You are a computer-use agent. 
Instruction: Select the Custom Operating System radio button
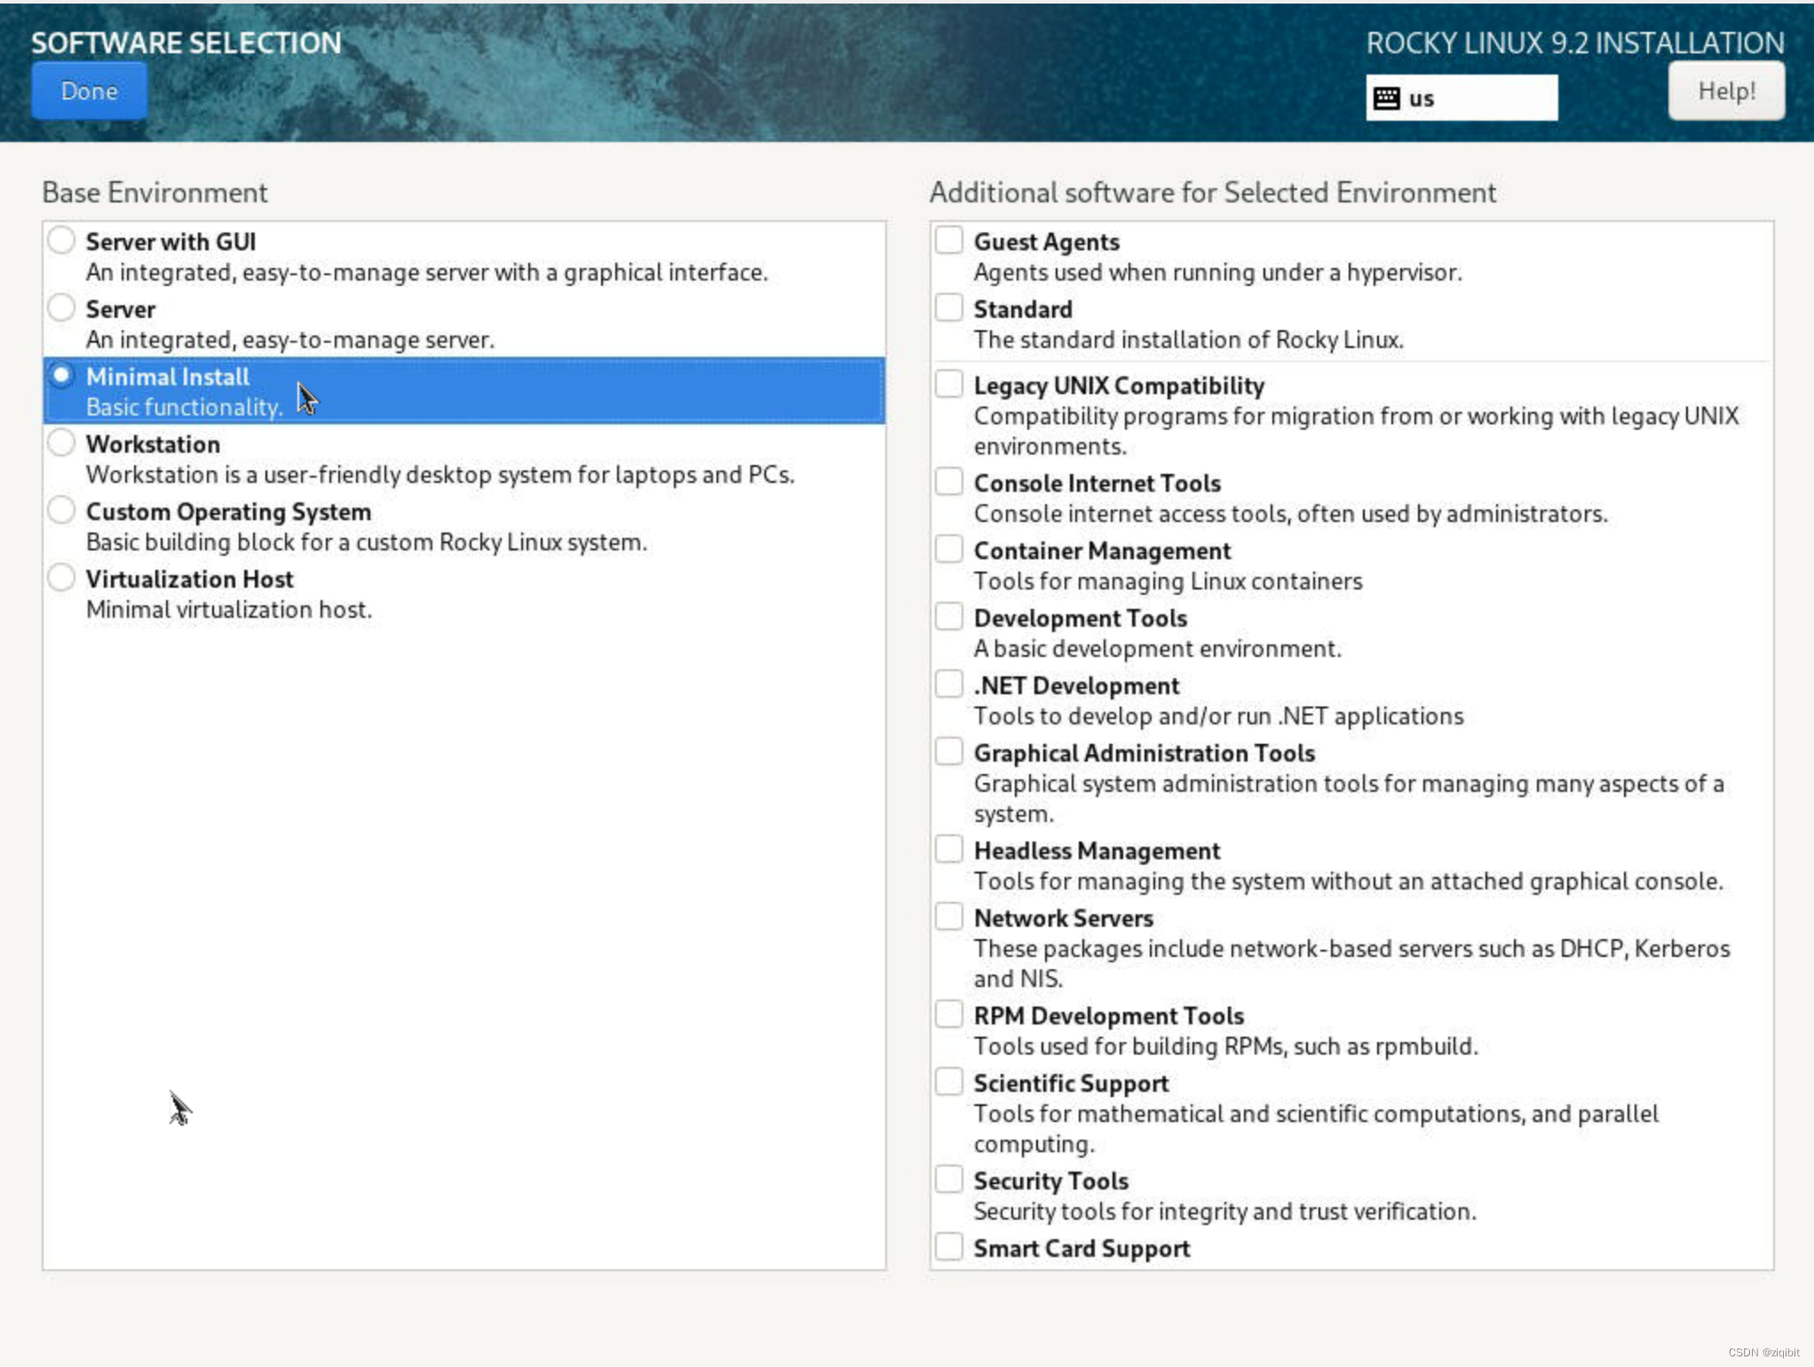coord(61,510)
